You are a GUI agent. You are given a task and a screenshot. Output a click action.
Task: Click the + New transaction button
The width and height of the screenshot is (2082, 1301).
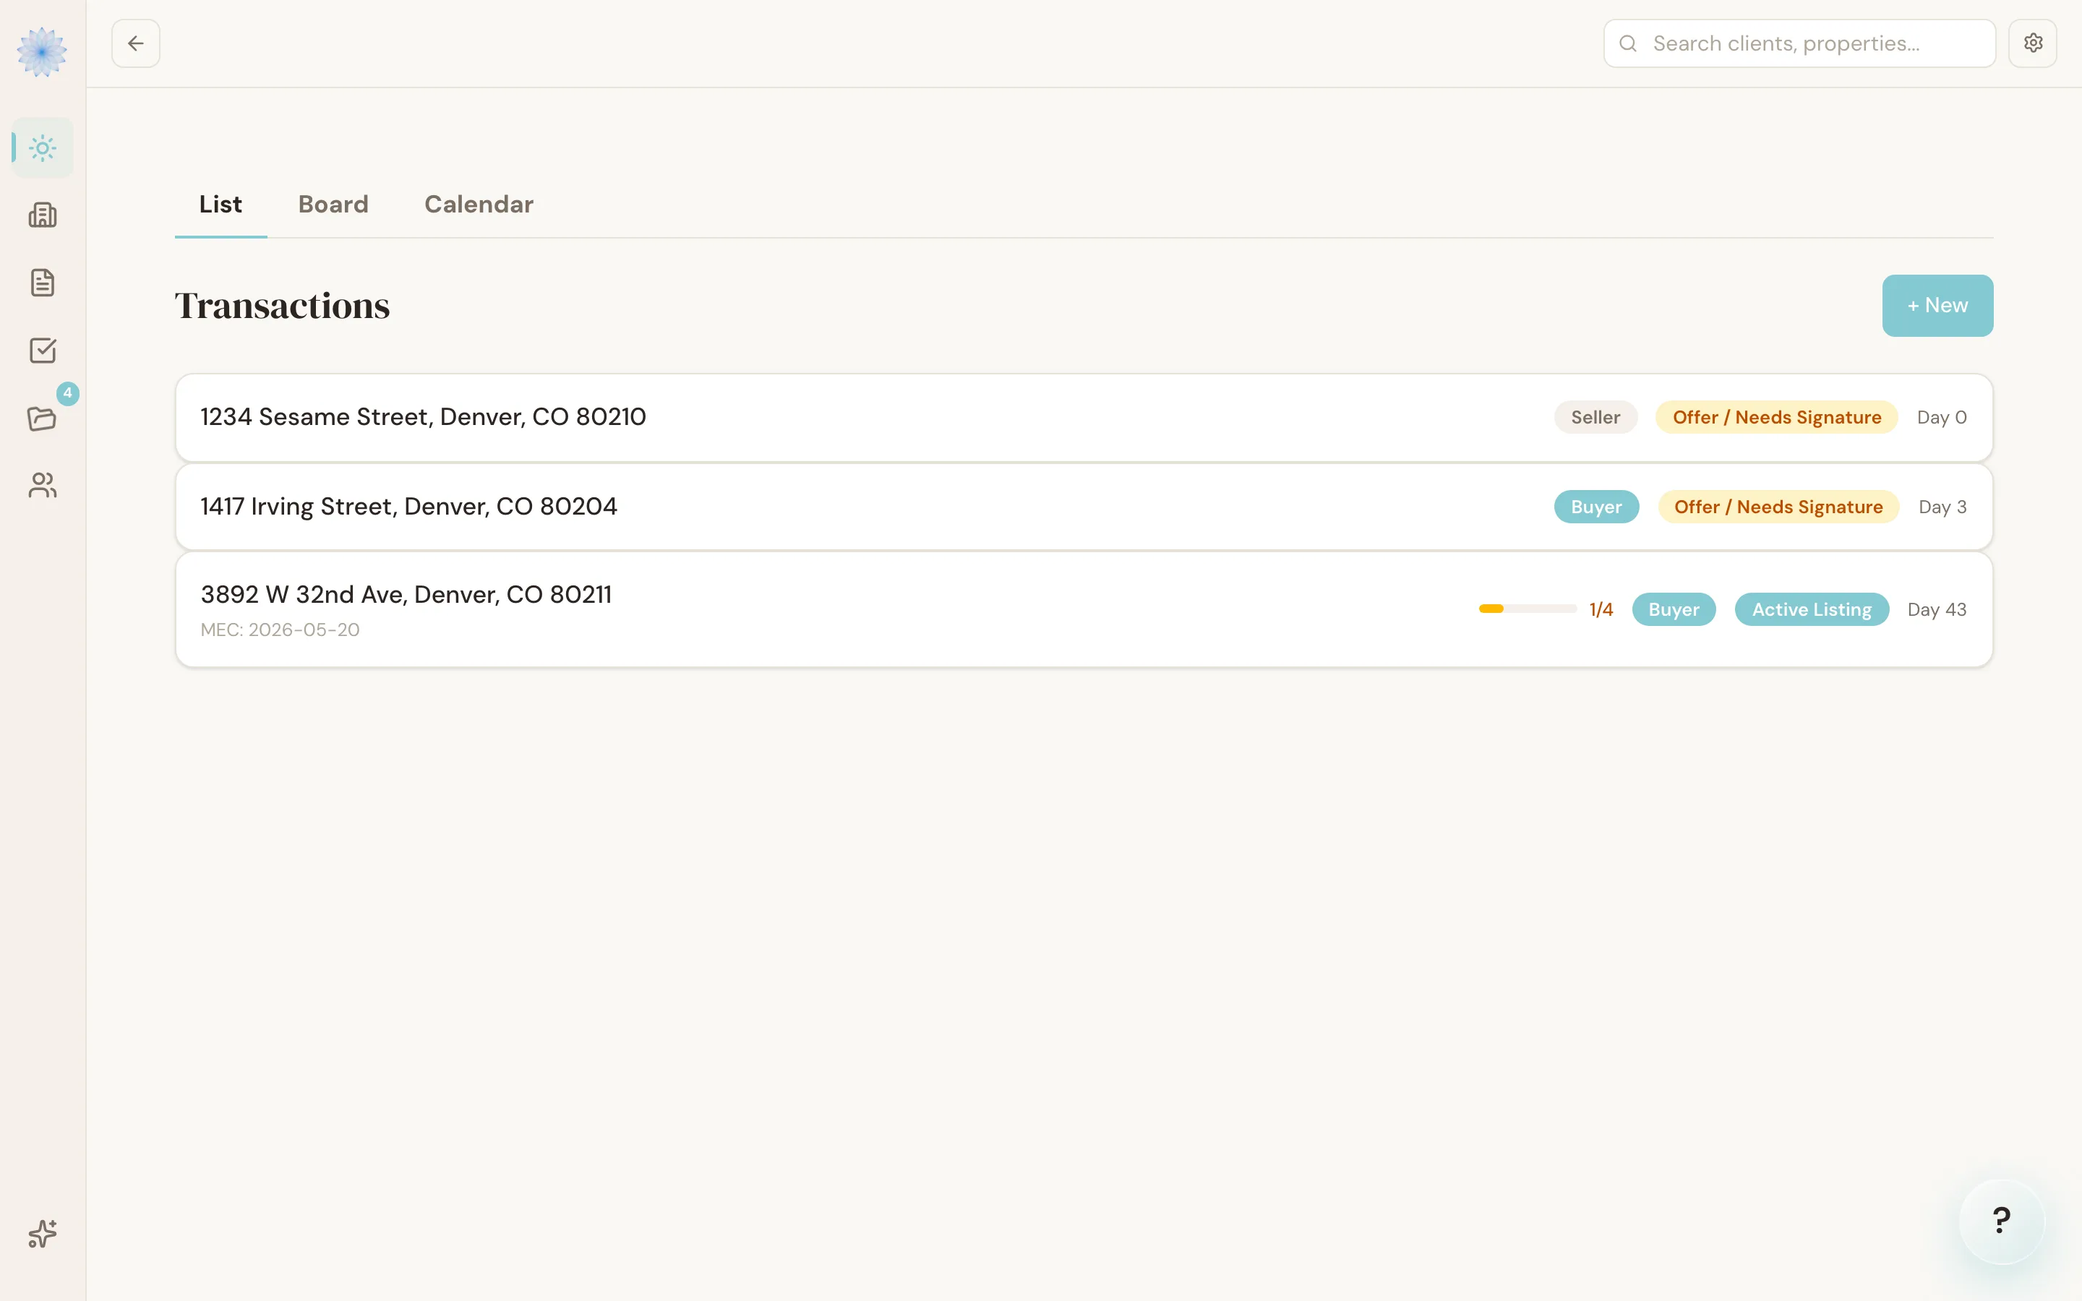pyautogui.click(x=1937, y=306)
